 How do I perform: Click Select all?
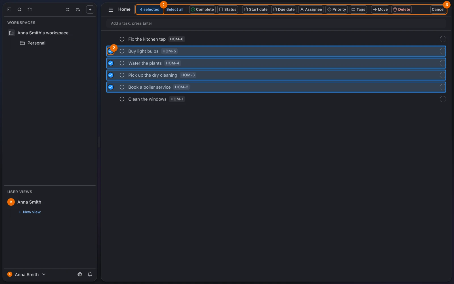[175, 9]
